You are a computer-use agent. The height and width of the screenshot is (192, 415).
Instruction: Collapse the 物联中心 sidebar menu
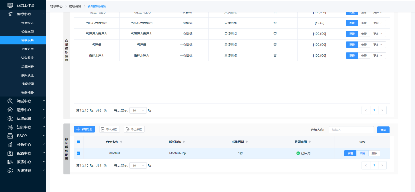44,14
